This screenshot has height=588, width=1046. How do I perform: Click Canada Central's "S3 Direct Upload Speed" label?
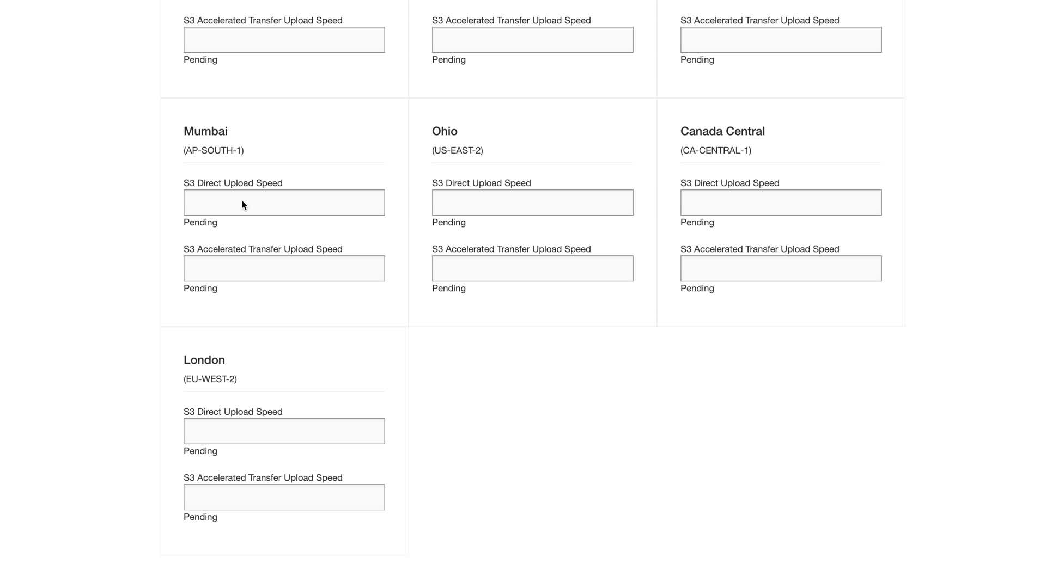pos(729,183)
